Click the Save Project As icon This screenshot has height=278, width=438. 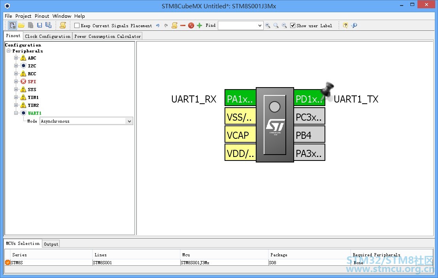[48, 25]
